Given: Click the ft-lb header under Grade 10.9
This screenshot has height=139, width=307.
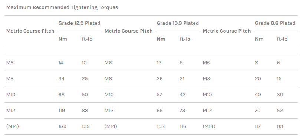Looking at the screenshot, I should coord(185,39).
